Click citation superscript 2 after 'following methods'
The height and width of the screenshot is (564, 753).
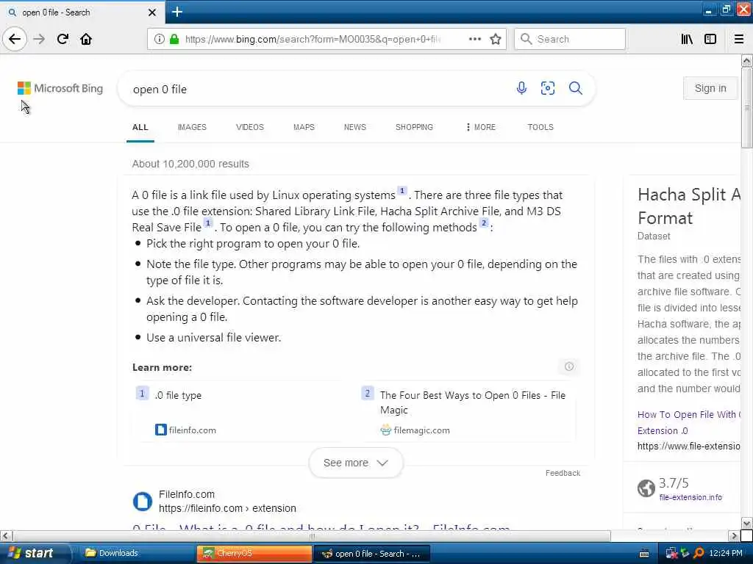484,223
